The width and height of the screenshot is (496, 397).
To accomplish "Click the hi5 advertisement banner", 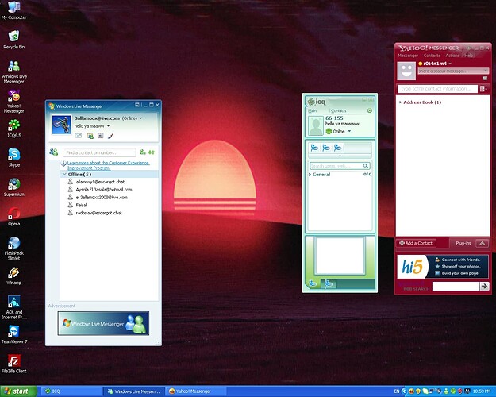I will click(x=443, y=267).
